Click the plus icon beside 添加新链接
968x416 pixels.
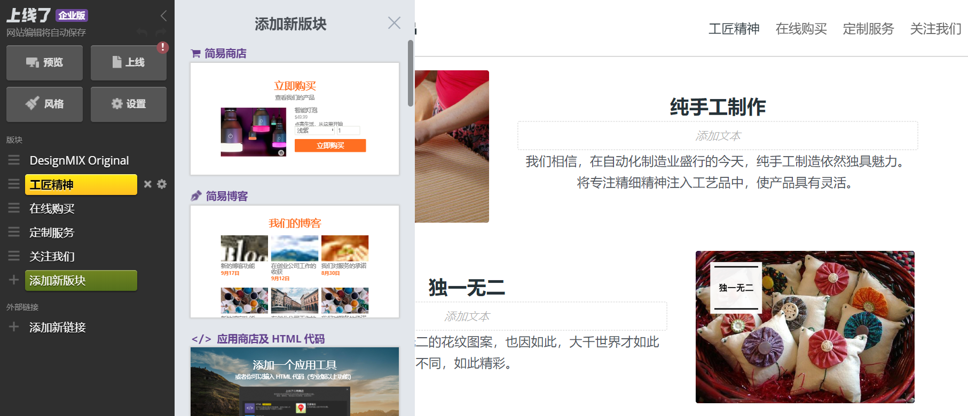coord(14,327)
